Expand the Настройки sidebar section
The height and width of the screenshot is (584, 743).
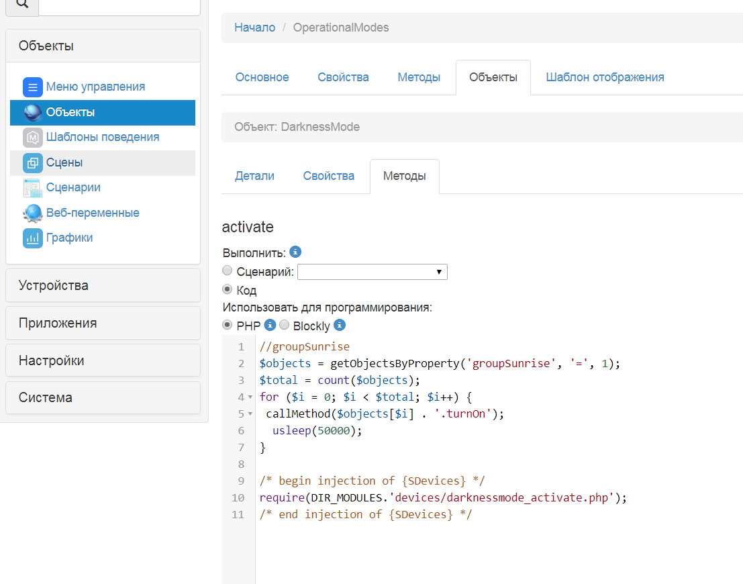(103, 360)
